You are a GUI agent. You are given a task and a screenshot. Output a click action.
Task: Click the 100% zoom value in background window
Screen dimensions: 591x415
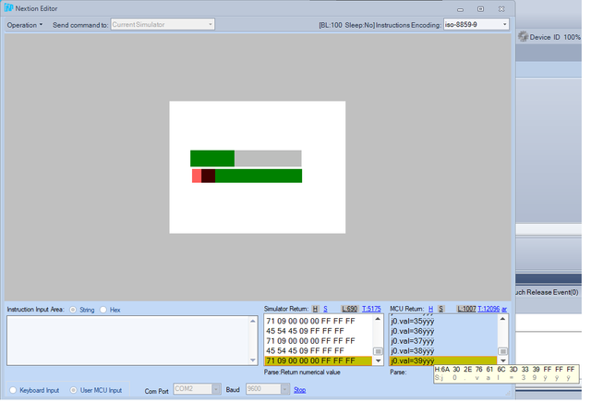[x=572, y=37]
